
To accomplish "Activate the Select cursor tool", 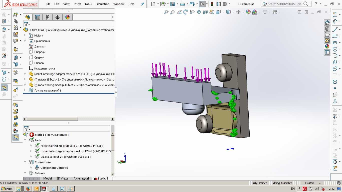I will tap(202, 4).
